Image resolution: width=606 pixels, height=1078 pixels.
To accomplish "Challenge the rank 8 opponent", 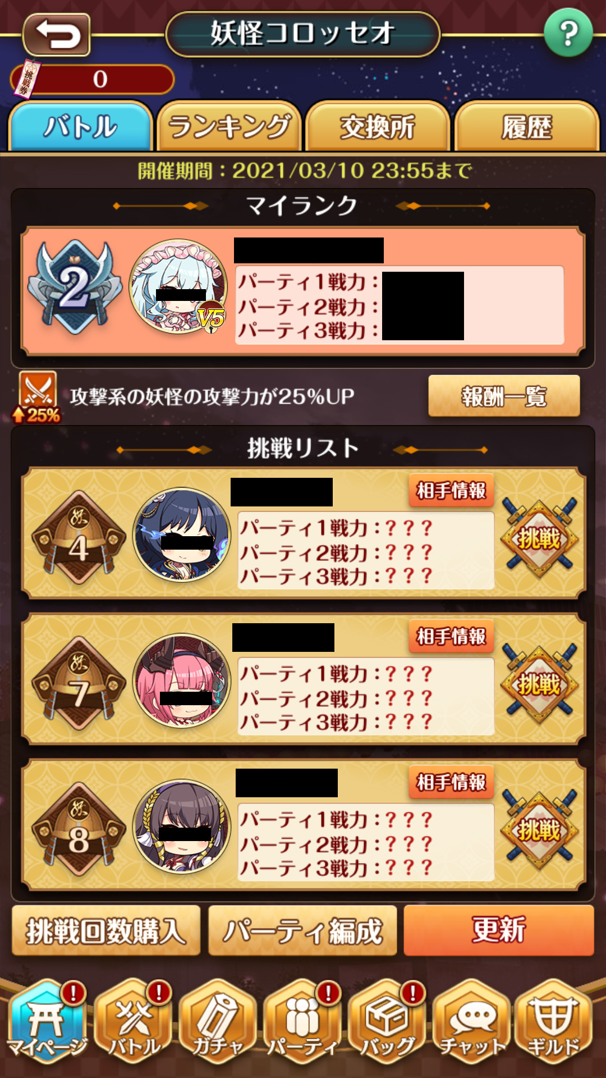I will [539, 830].
